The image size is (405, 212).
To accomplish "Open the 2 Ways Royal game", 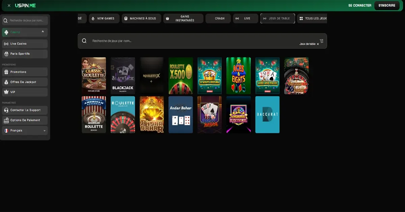I will (210, 76).
